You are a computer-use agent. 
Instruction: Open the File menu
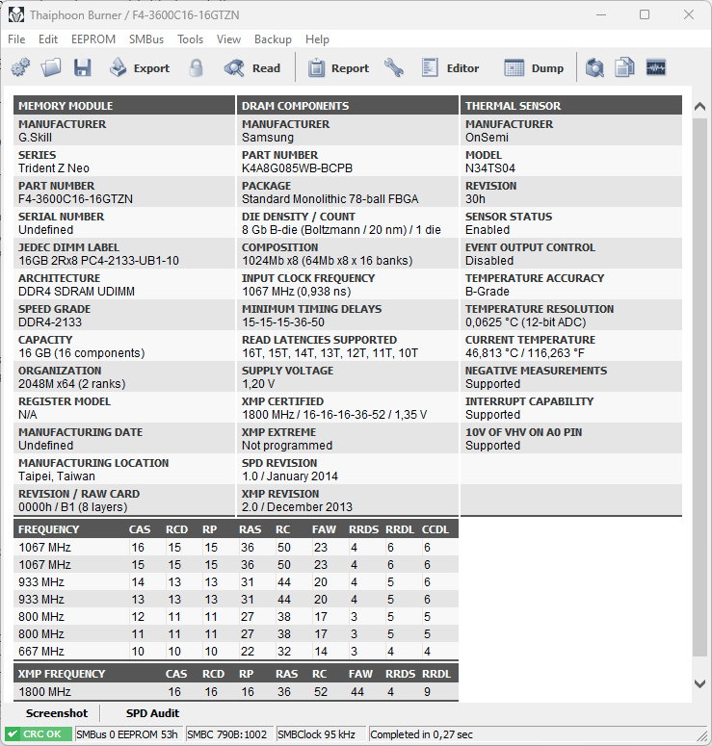click(x=16, y=39)
